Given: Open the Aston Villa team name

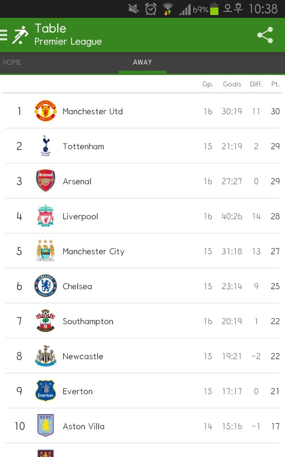Looking at the screenshot, I should [84, 426].
